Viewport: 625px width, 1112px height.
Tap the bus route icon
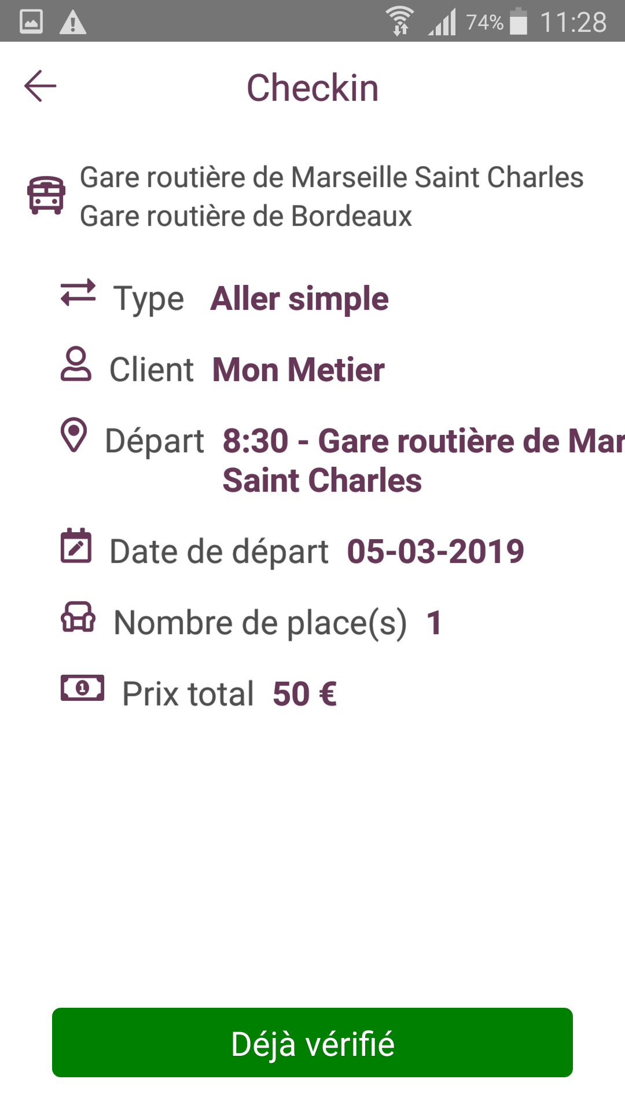[x=46, y=195]
